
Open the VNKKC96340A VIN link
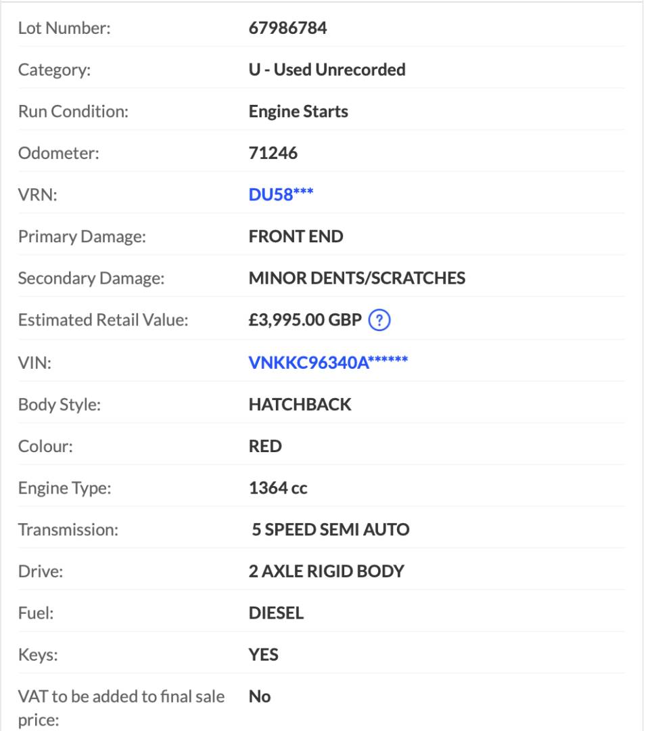328,363
